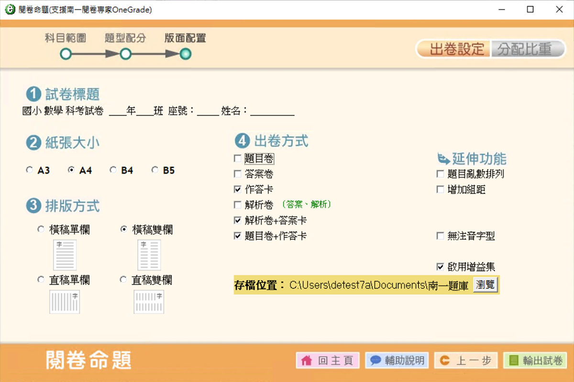
Task: Click the application logo in the title bar
Action: click(x=10, y=9)
